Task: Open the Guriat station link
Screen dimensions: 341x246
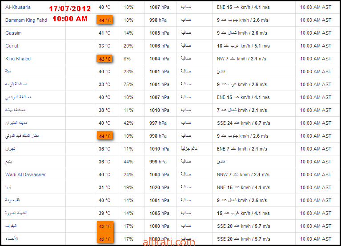Action: [x=12, y=46]
